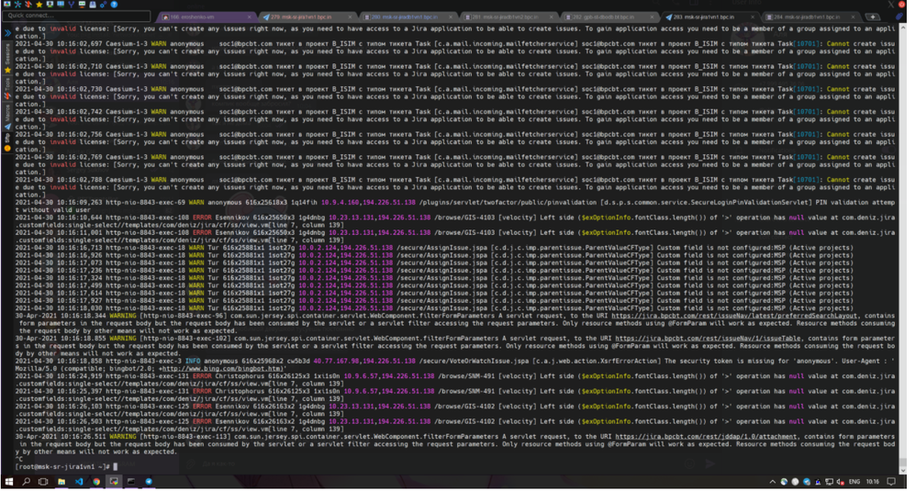
Task: Show hidden system tray icons chevron
Action: [x=772, y=482]
